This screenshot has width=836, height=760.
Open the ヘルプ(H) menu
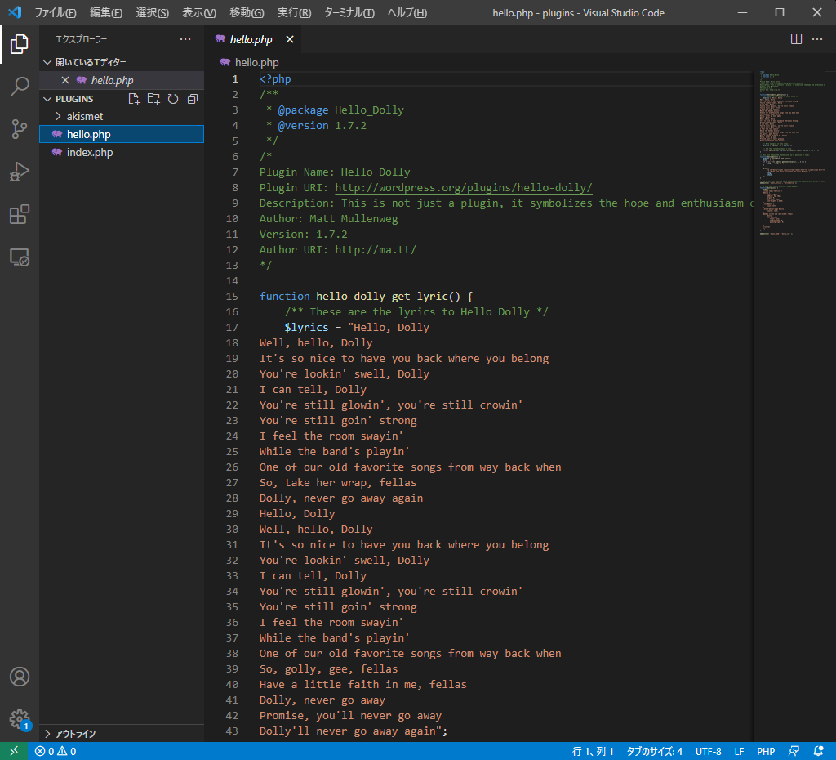[x=407, y=12]
